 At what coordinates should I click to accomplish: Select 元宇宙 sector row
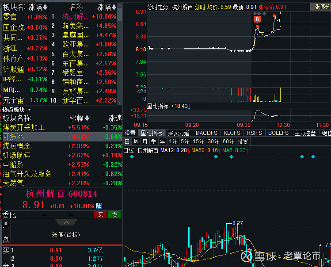tap(25, 100)
